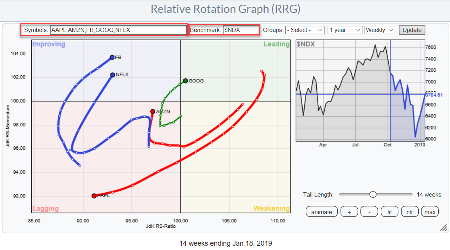Click the Tail Length slider handle
This screenshot has width=450, height=250.
tap(373, 195)
